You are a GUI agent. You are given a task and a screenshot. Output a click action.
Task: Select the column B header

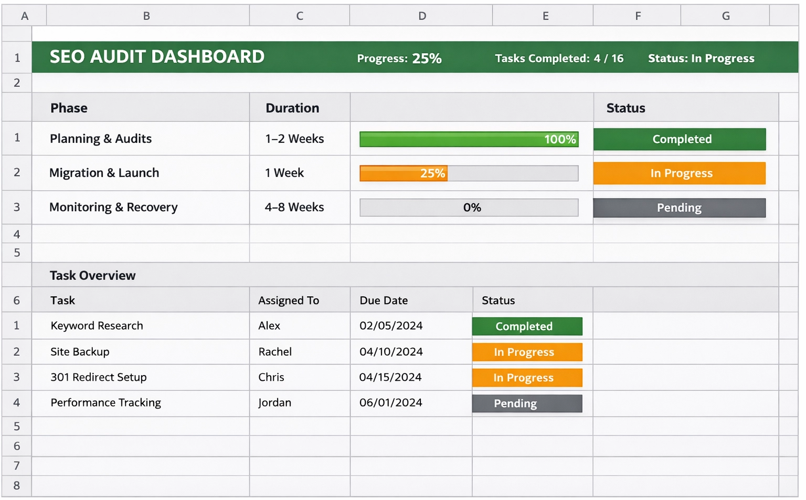coord(147,16)
